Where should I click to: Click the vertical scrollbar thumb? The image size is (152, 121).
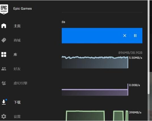point(149,47)
